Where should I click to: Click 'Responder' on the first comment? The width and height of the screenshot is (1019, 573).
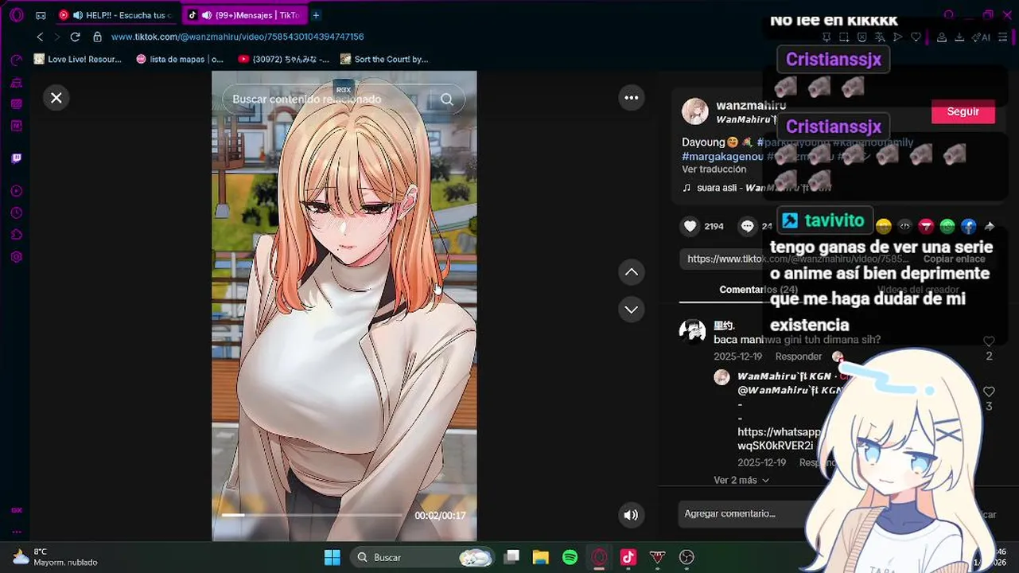pyautogui.click(x=799, y=357)
